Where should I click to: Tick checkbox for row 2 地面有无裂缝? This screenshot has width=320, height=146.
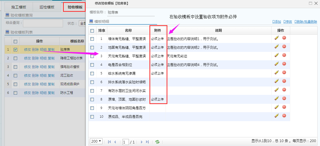click(92, 47)
